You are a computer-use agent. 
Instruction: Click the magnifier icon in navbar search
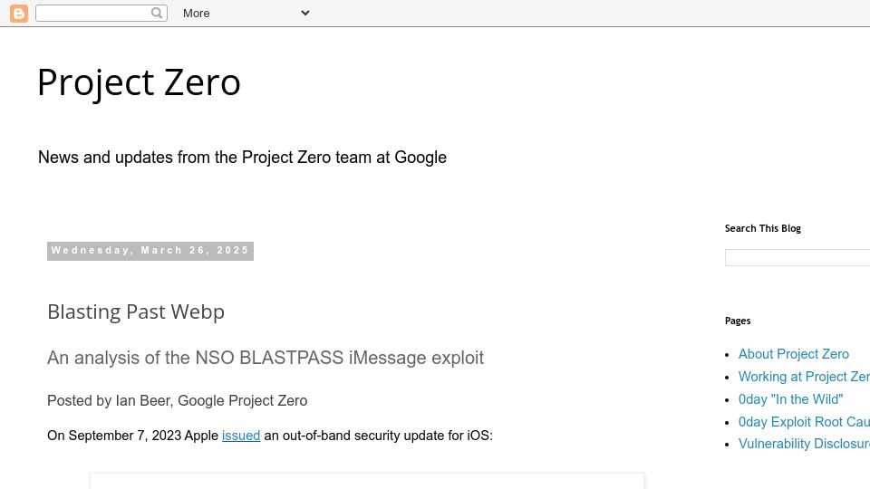[x=157, y=13]
